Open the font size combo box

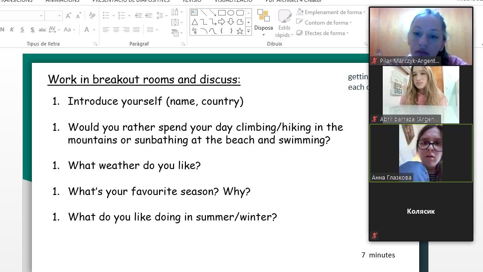coord(54,15)
